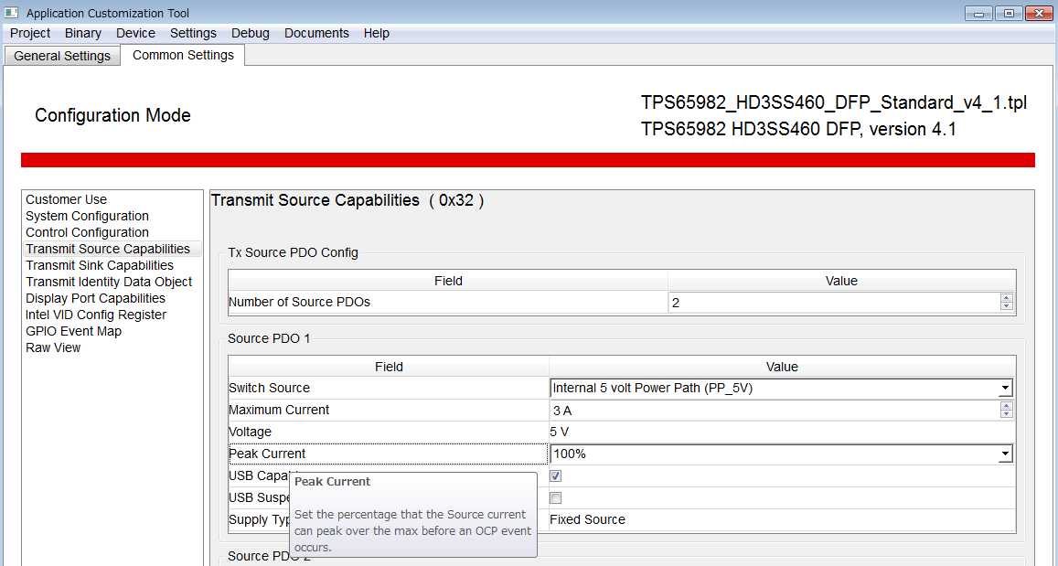
Task: Uncheck the USB Capable checkbox
Action: (x=556, y=476)
